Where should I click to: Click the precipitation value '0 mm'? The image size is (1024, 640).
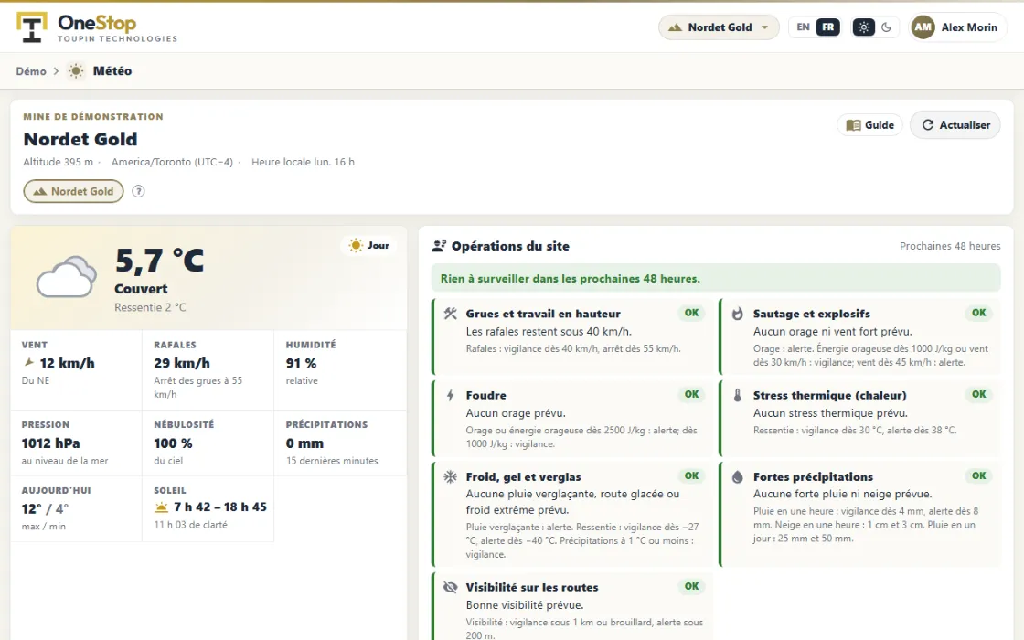tap(305, 443)
